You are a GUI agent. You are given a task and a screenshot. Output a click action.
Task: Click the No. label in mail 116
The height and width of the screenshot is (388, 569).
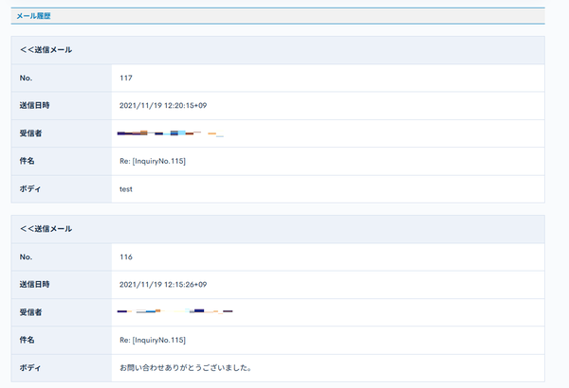26,256
